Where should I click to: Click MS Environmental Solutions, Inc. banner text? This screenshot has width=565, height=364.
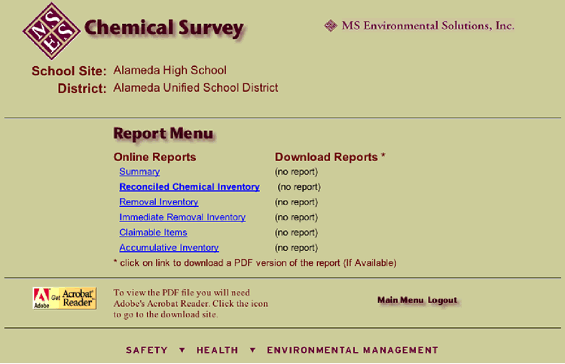tap(428, 26)
